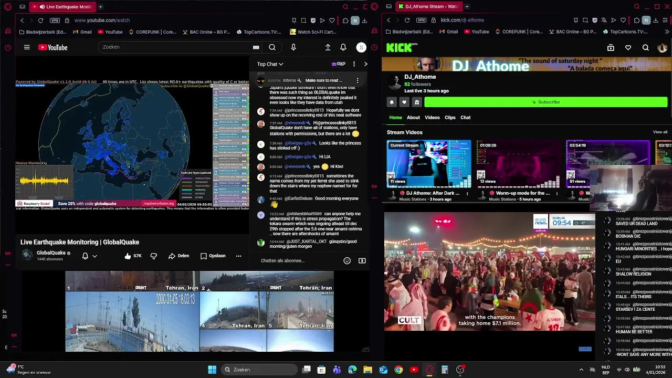
Task: Gift subs to DJ_Athome gift icon
Action: tap(417, 102)
